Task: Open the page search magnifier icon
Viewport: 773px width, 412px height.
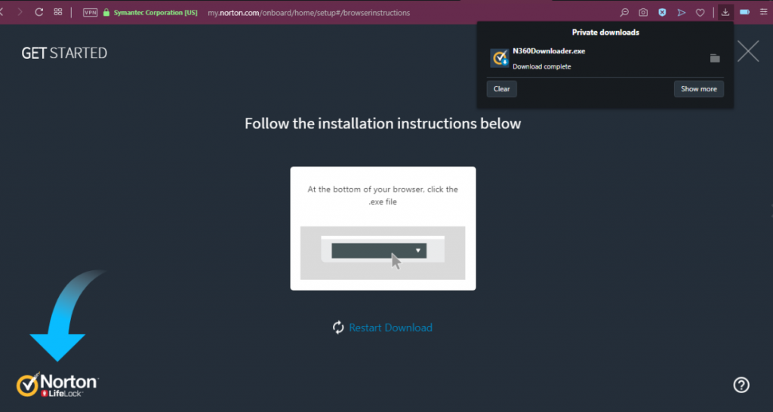Action: 624,13
